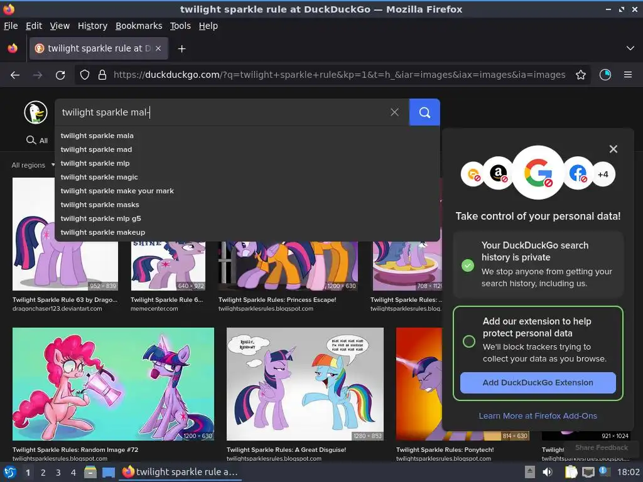Choose suggestion twilight sparkle magic
643x482 pixels.
click(x=247, y=177)
